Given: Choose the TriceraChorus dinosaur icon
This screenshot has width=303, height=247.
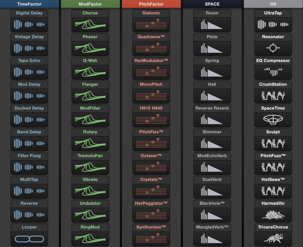Looking at the screenshot, I should (x=273, y=239).
